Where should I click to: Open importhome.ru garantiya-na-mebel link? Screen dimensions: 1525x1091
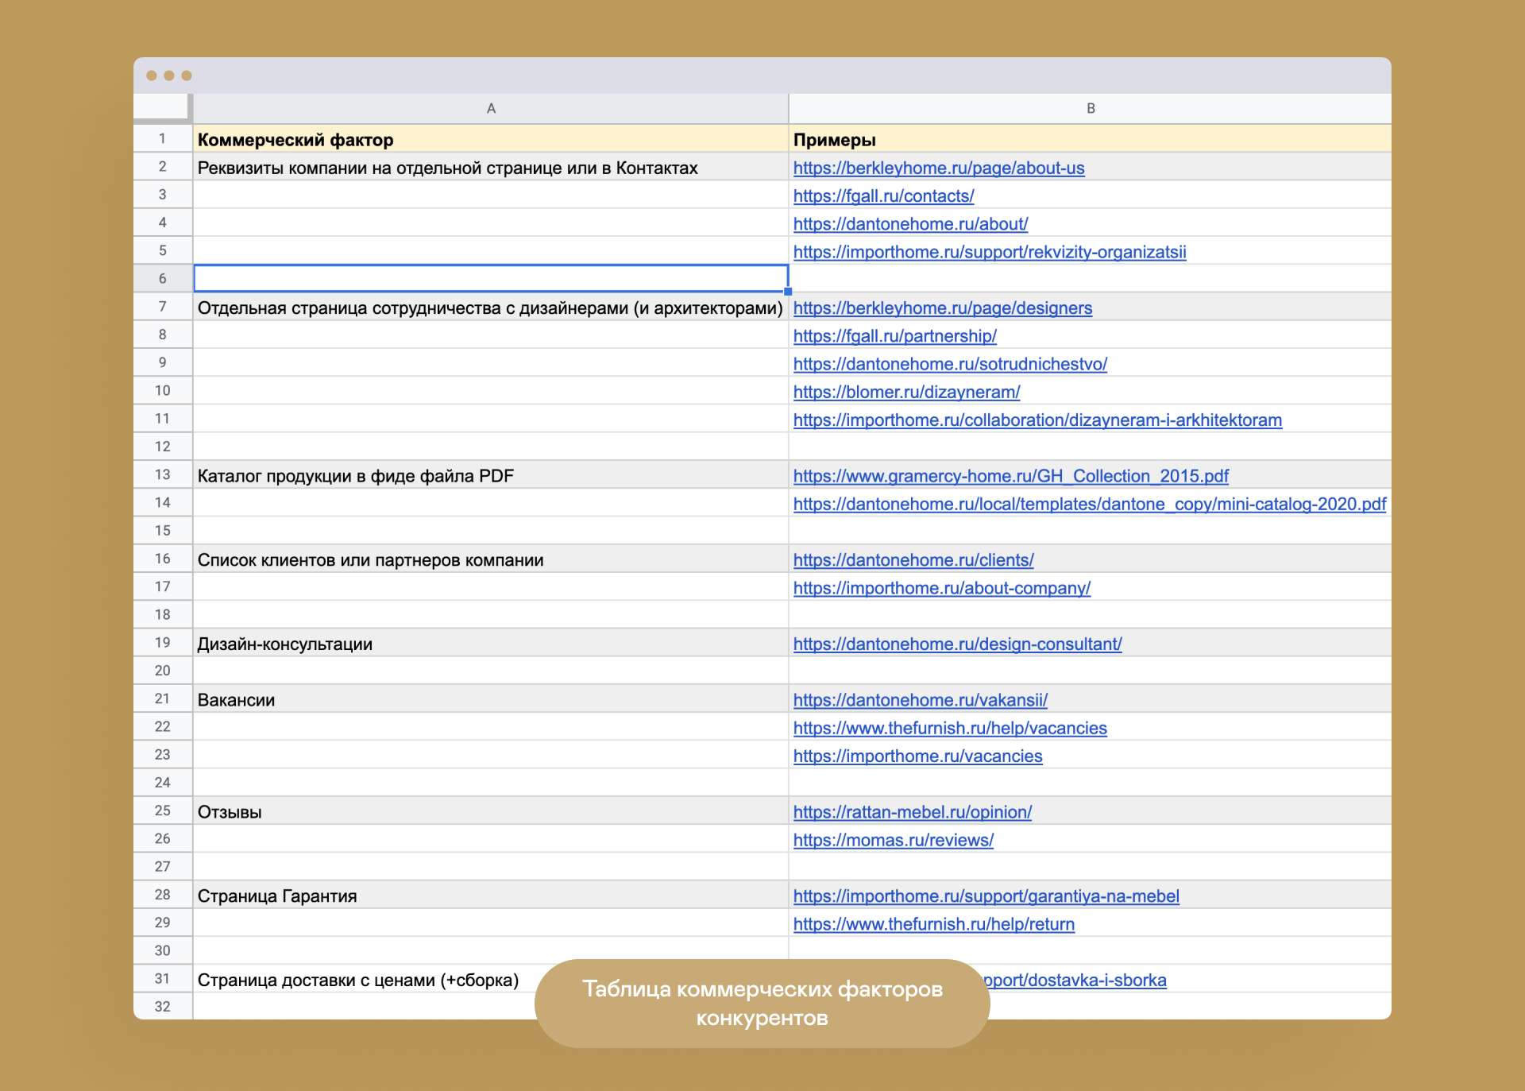click(986, 896)
